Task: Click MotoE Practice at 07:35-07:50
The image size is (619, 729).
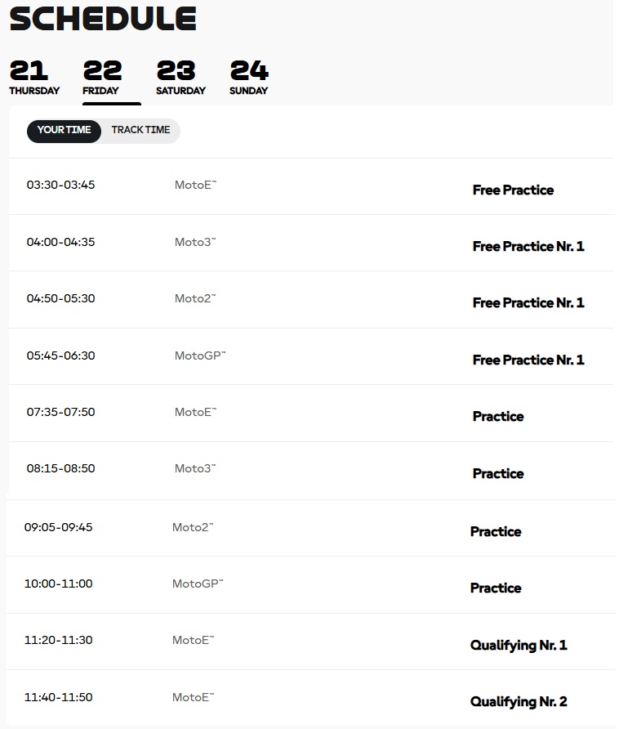Action: point(310,414)
